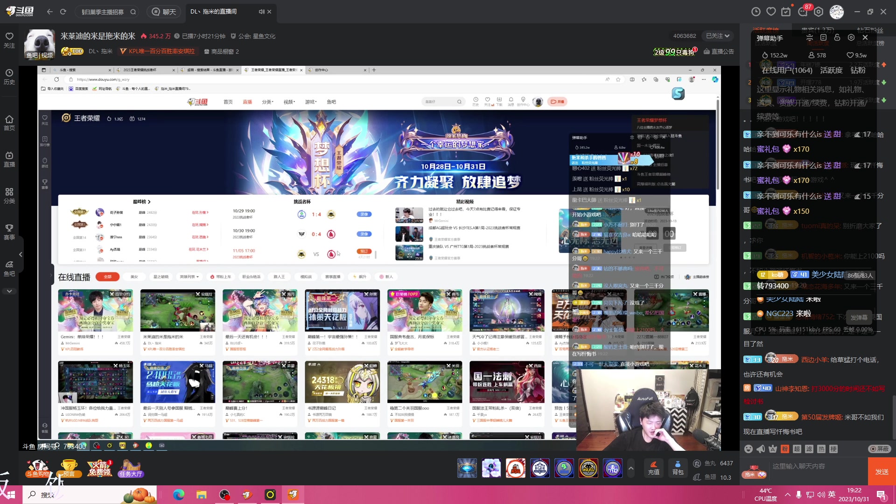Click the chat input field
The width and height of the screenshot is (896, 504).
click(818, 467)
